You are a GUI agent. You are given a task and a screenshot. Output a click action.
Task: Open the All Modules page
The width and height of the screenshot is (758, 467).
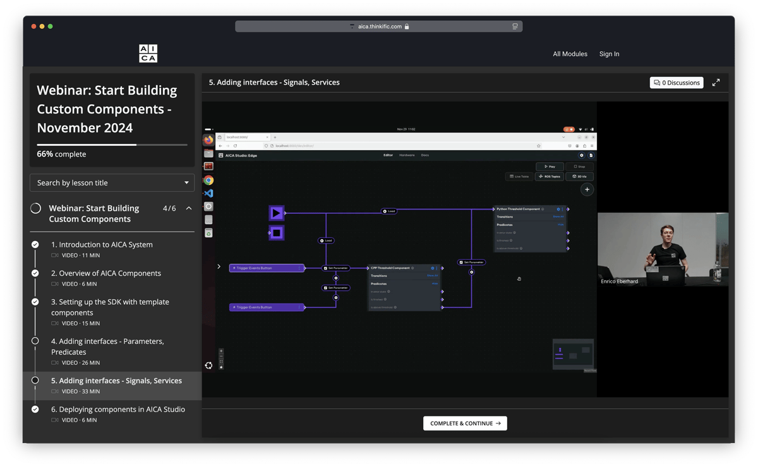click(x=570, y=54)
